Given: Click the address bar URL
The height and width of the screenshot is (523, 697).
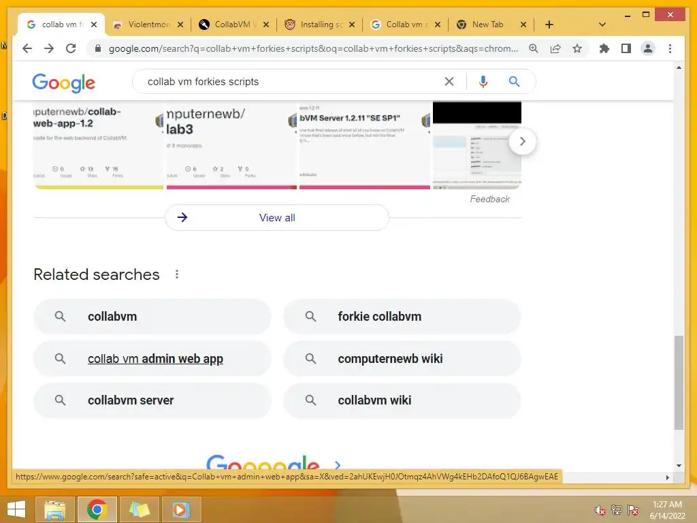Looking at the screenshot, I should (313, 48).
